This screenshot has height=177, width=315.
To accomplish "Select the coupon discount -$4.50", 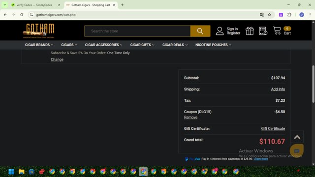I will point(280,112).
